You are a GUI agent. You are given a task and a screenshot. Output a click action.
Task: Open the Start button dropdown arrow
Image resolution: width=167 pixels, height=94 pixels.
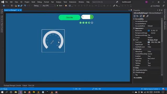63,6
